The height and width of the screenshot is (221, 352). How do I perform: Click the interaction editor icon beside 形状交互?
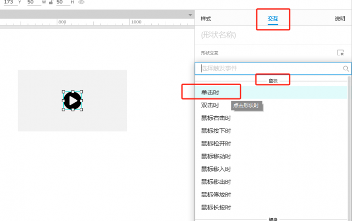340,53
